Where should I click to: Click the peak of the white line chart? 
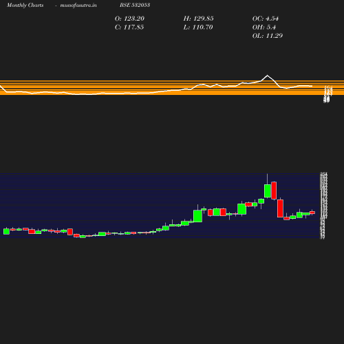(267, 76)
